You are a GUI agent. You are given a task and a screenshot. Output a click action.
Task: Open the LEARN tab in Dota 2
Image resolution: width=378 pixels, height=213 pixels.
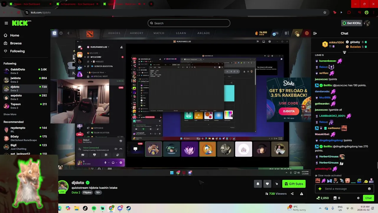[x=181, y=33]
